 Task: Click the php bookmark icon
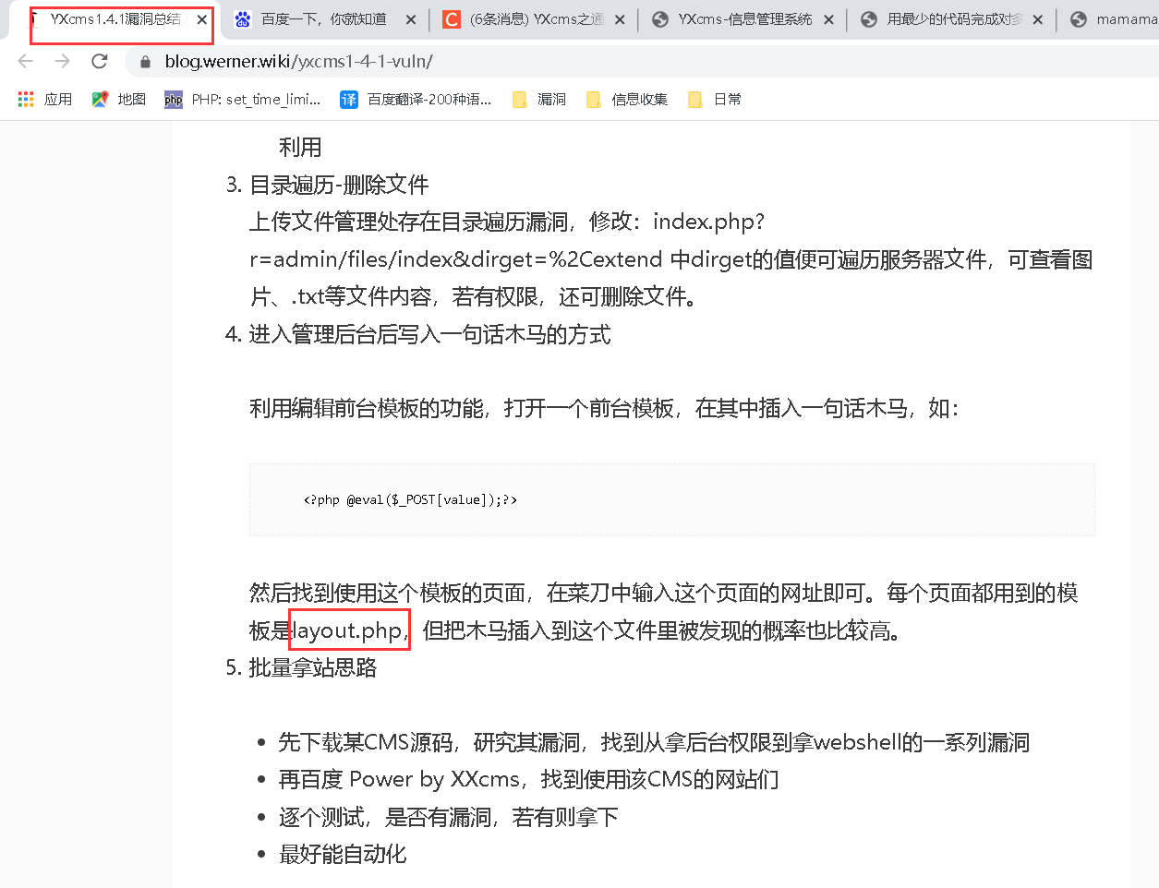point(174,100)
